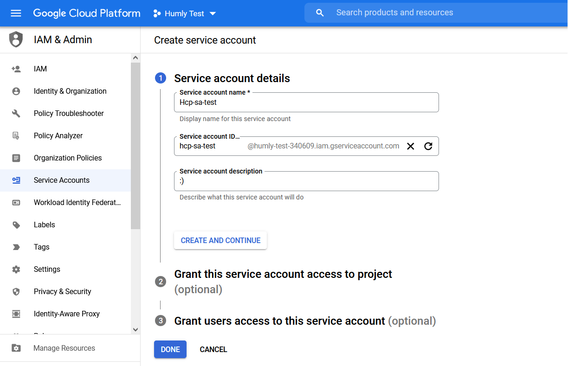This screenshot has height=366, width=568.
Task: Expand step 2 to grant project access
Action: point(283,274)
